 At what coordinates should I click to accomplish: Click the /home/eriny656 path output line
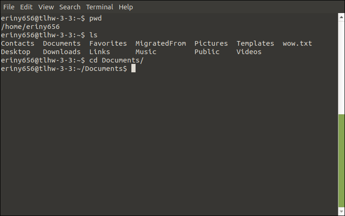30,27
